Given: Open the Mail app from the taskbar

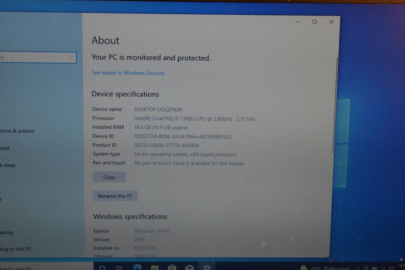Looking at the screenshot, I should (x=189, y=267).
